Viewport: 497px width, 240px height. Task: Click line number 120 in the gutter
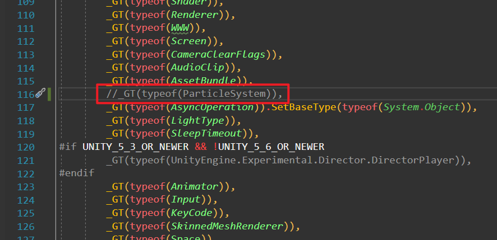26,147
